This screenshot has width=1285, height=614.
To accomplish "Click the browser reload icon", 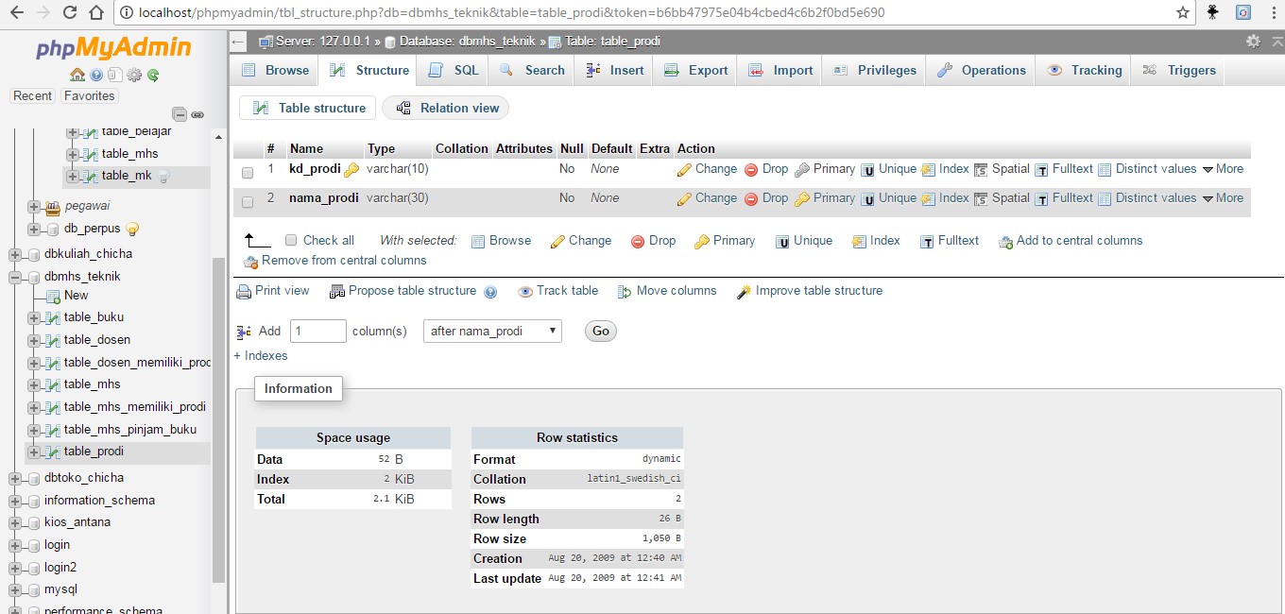I will click(70, 13).
